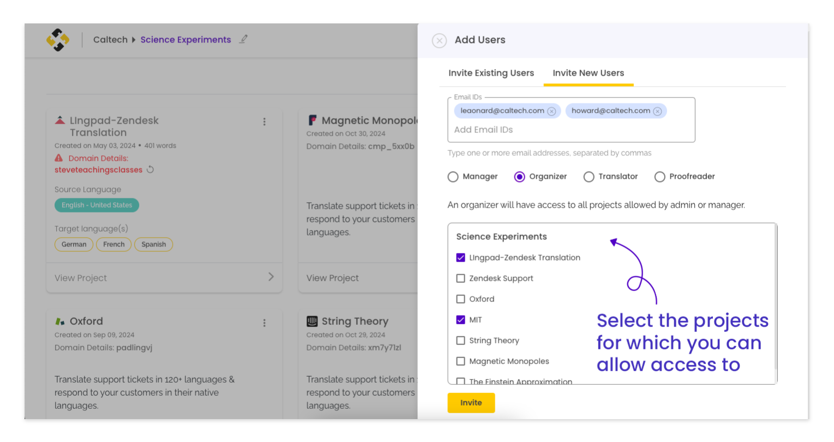Click Caltech in the breadcrumb
834x442 pixels.
point(110,40)
